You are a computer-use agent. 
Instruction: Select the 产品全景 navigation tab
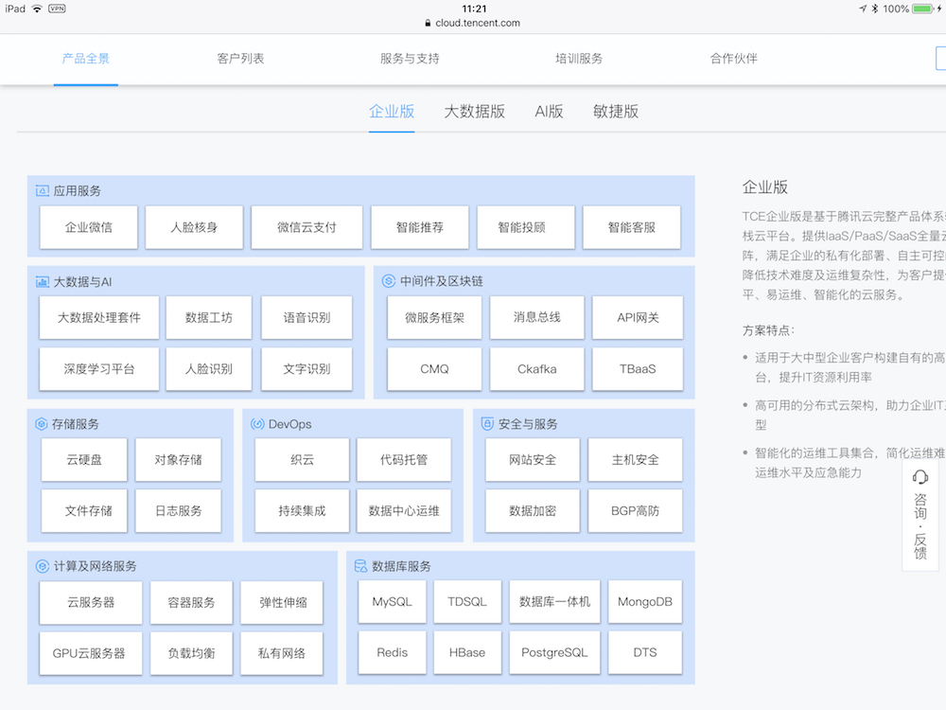click(86, 59)
